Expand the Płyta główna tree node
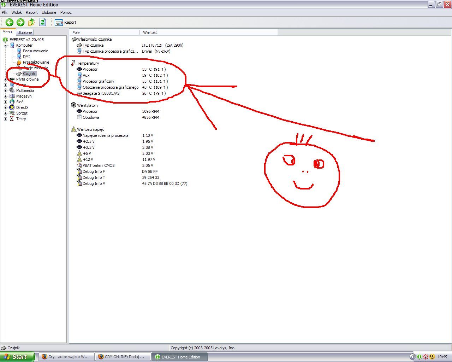The width and height of the screenshot is (452, 362). point(5,79)
